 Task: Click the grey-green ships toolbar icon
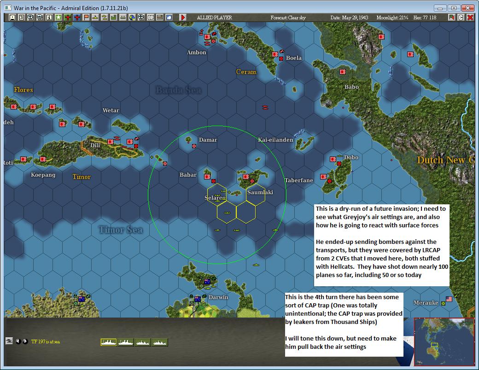[123, 17]
